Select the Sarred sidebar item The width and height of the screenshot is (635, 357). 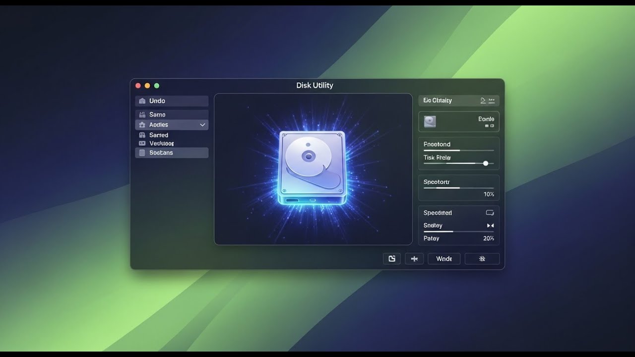172,135
